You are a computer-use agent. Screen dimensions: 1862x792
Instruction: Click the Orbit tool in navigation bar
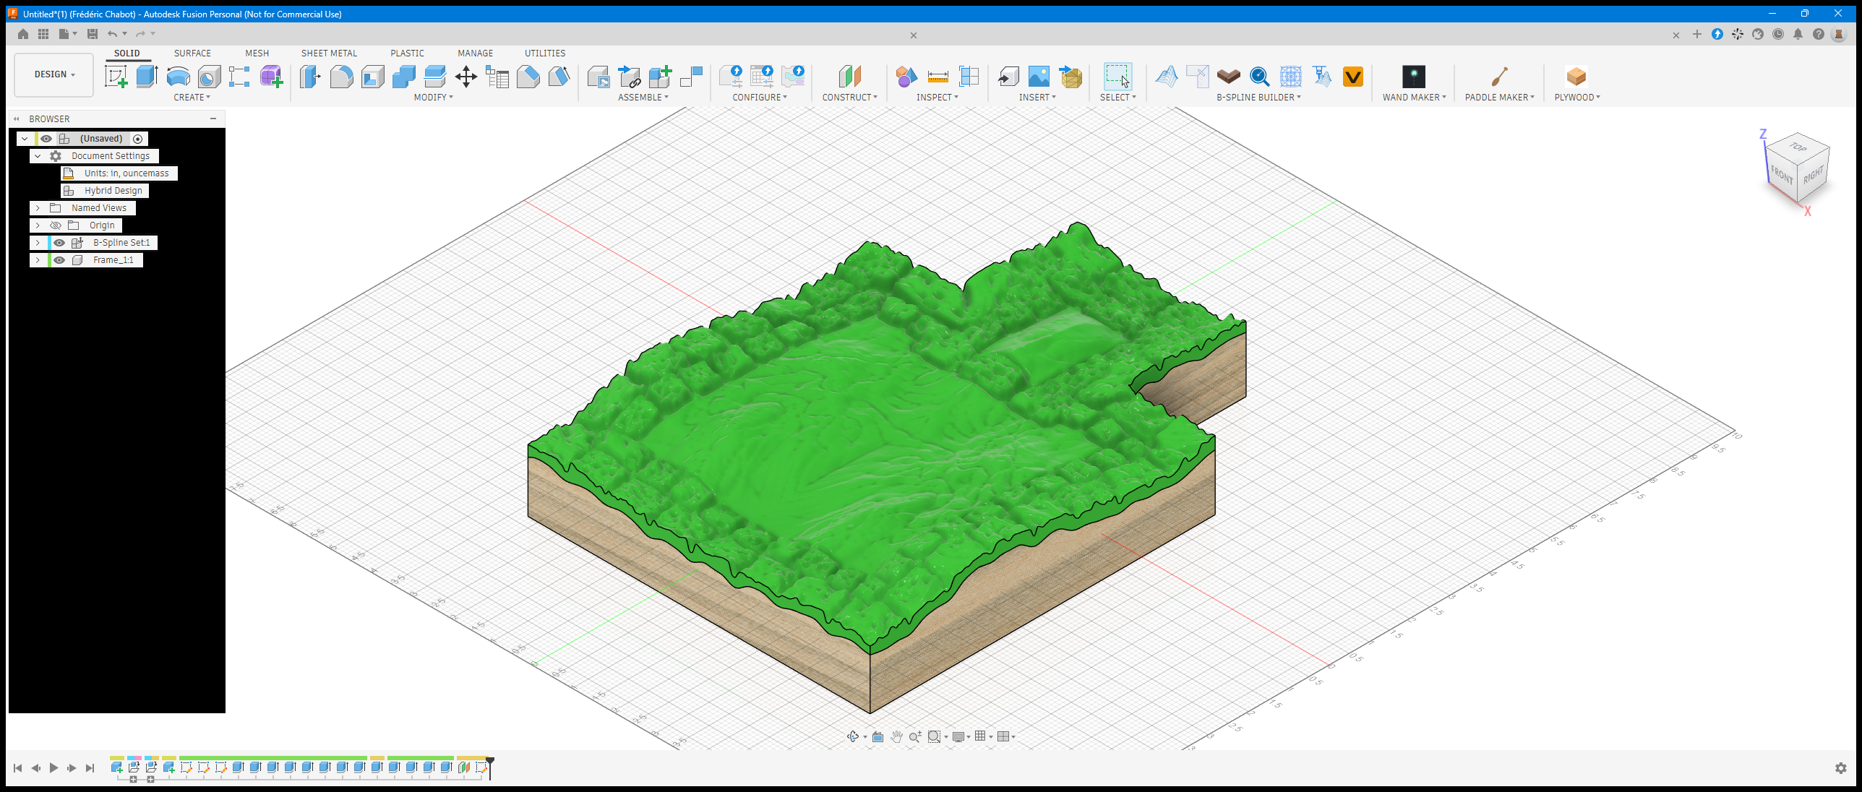pos(853,736)
